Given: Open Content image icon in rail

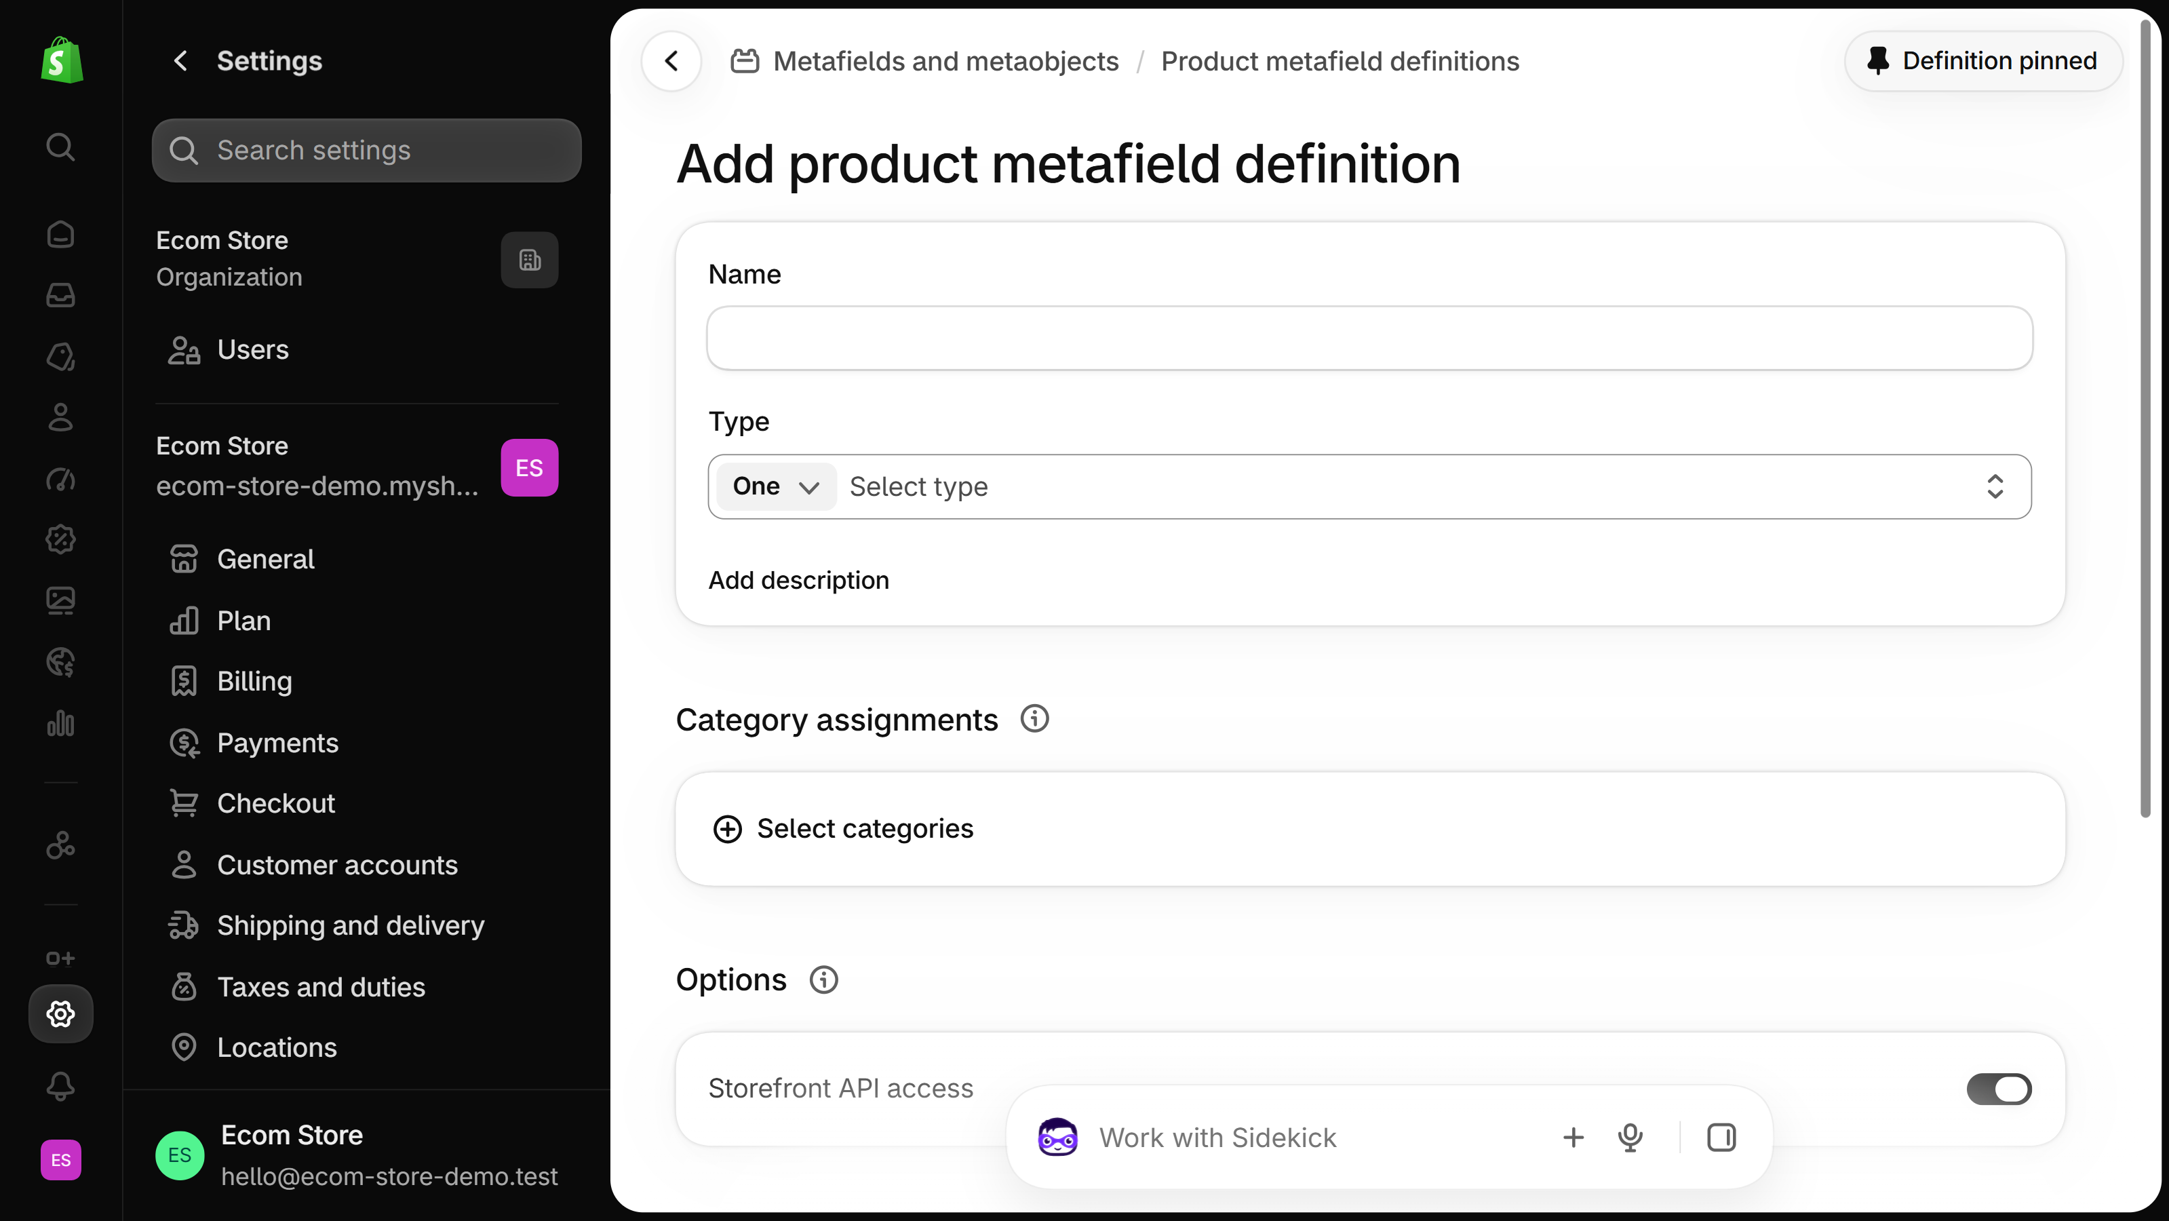Looking at the screenshot, I should (60, 600).
